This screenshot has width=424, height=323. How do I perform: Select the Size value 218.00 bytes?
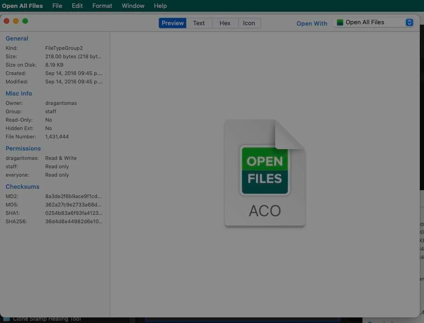[73, 56]
